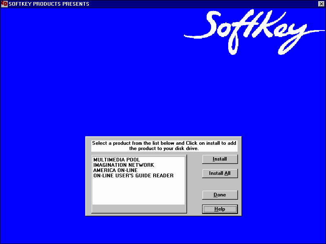Open the CD system menu icon in title bar

[x=4, y=4]
